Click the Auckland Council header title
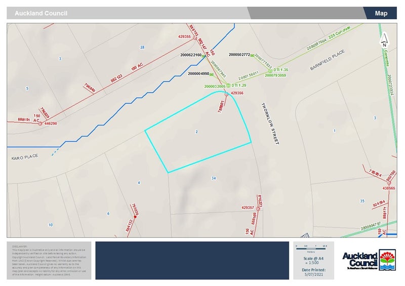Image resolution: width=405 pixels, height=286 pixels. [x=40, y=14]
